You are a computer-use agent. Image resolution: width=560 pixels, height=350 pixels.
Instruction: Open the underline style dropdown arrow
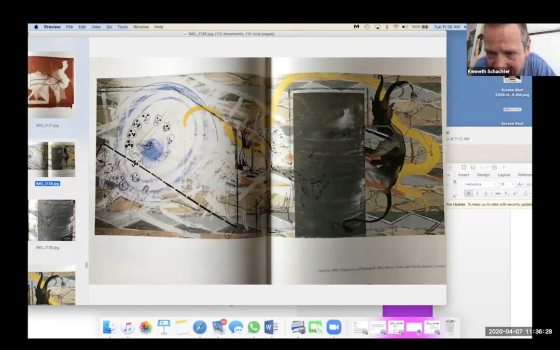492,193
